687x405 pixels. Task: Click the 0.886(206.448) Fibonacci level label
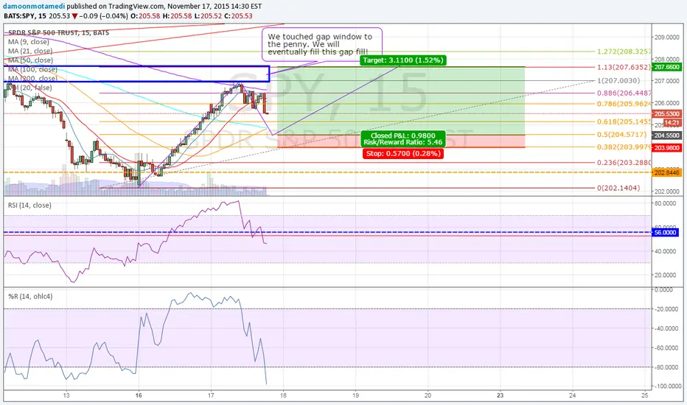tap(624, 93)
